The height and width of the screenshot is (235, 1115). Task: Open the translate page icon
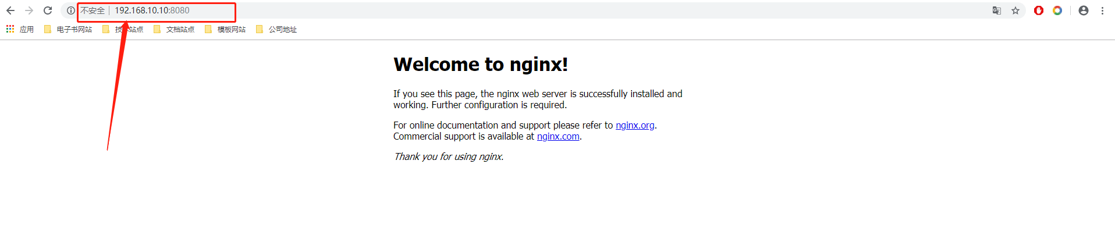[997, 10]
